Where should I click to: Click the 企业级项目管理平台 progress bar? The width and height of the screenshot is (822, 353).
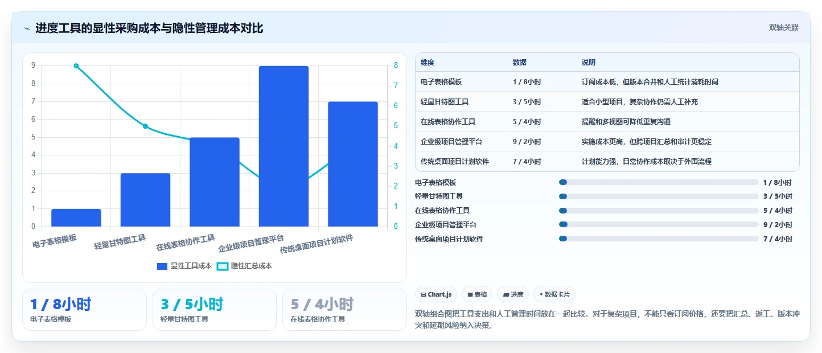click(x=659, y=225)
